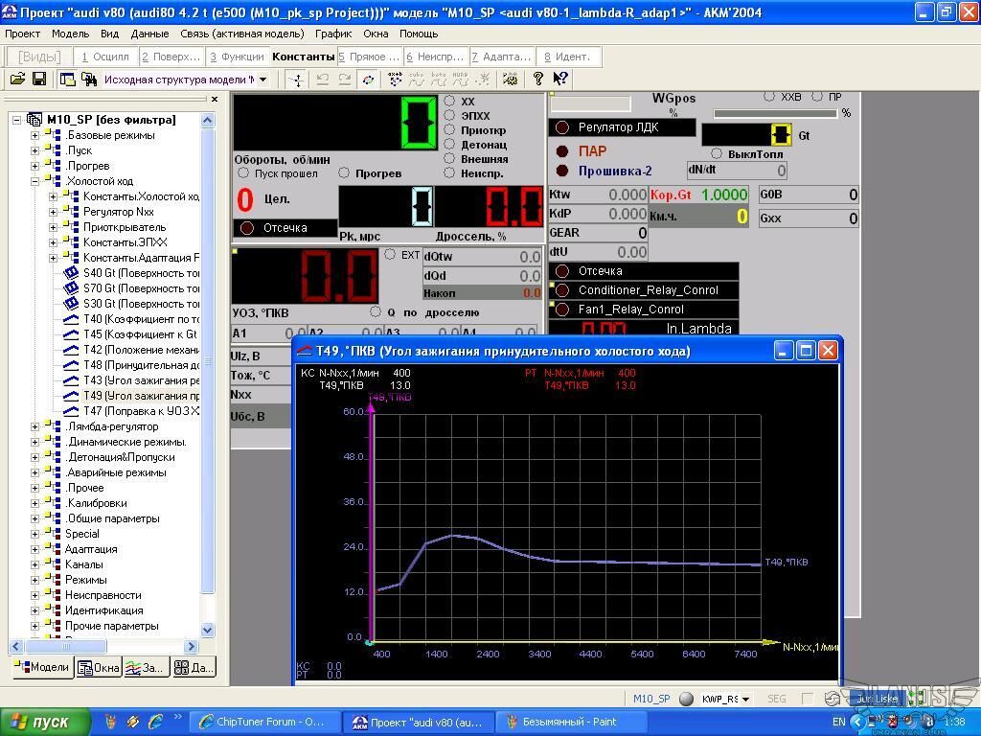Click the context help arrow icon
981x736 pixels.
tap(560, 80)
